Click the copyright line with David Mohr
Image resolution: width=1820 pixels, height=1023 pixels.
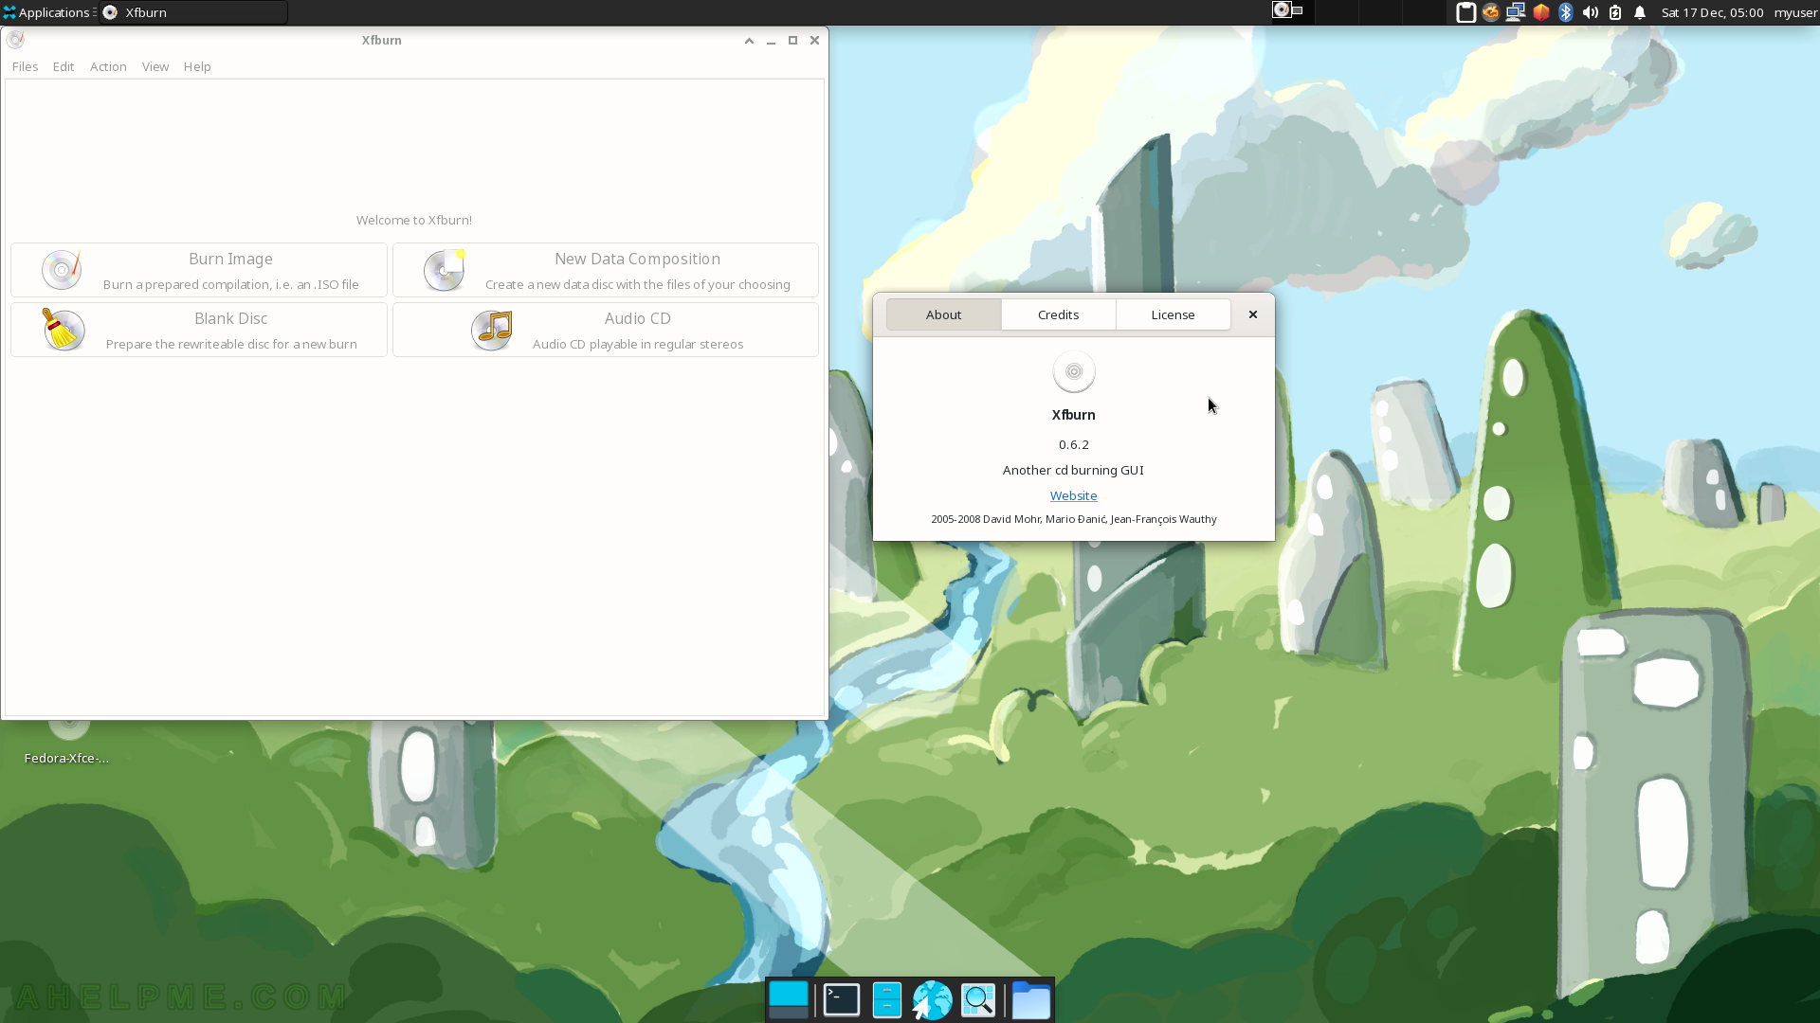(1074, 519)
